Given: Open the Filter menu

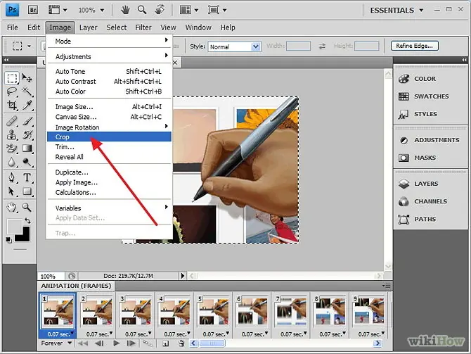Looking at the screenshot, I should click(x=143, y=27).
